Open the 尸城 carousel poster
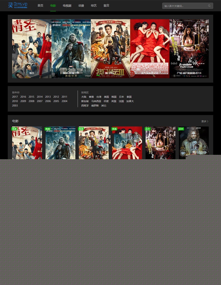221x285 pixels. point(189,49)
